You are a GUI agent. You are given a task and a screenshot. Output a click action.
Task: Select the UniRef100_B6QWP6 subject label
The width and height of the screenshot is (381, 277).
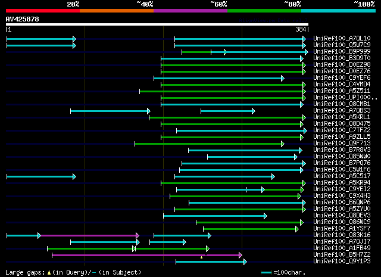click(x=342, y=202)
